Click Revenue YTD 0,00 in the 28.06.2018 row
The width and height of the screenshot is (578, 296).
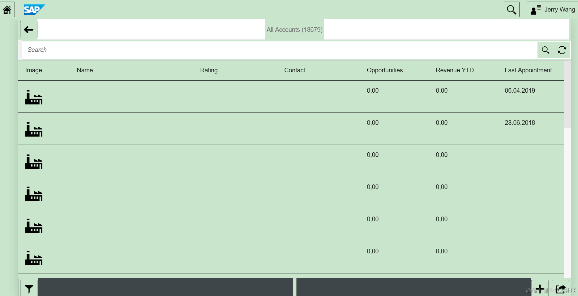(442, 123)
